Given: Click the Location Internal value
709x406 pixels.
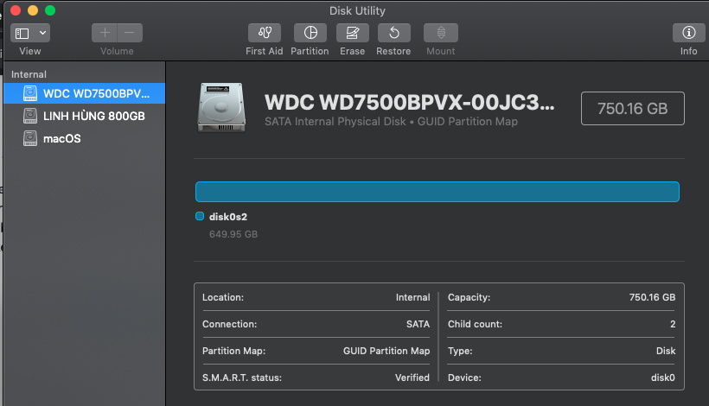Looking at the screenshot, I should point(412,298).
